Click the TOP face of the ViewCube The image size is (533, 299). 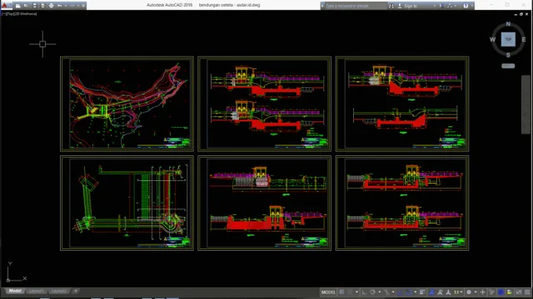click(508, 39)
